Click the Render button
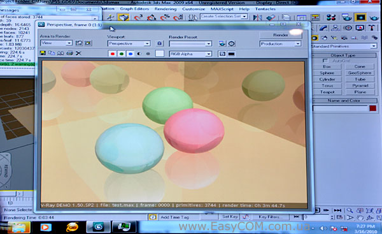Screen dimensions: 382x234 coord(281,35)
